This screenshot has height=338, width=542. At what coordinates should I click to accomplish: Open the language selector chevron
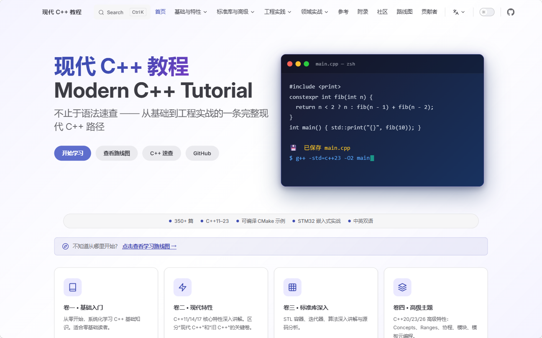click(463, 12)
